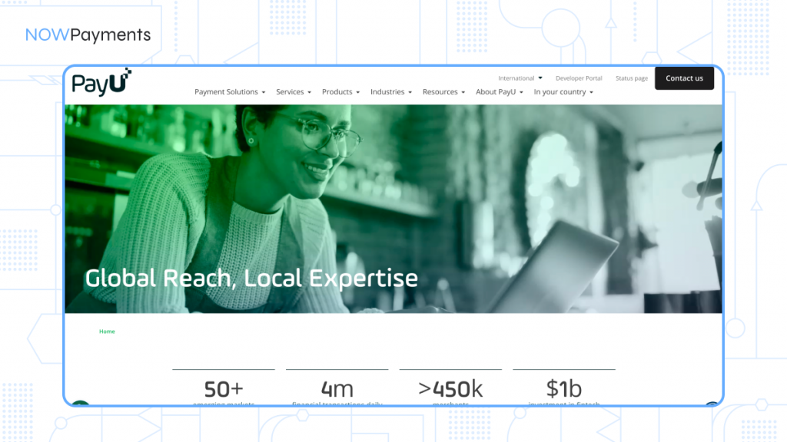Click the 50+ emerging markets stat

tap(224, 389)
